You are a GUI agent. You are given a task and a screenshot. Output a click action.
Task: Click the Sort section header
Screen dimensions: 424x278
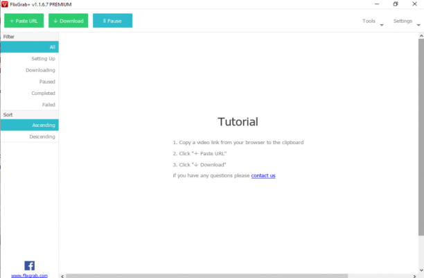tap(30, 115)
